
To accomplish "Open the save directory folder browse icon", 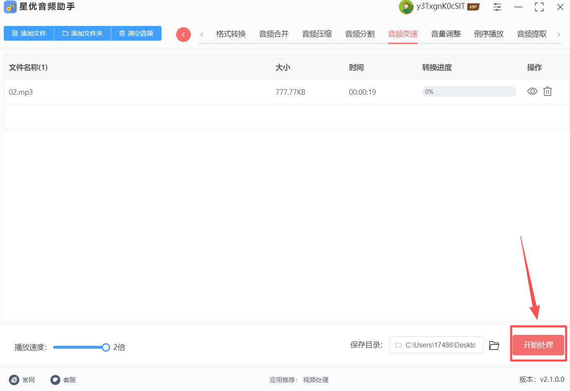I will tap(494, 345).
